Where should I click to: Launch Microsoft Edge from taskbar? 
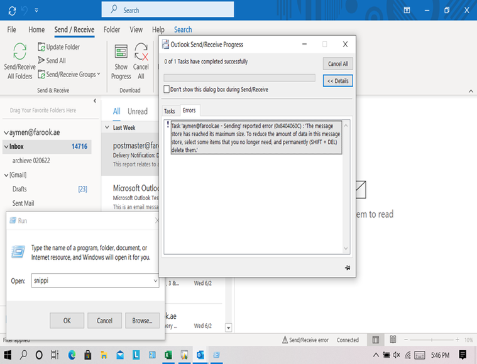[72, 355]
